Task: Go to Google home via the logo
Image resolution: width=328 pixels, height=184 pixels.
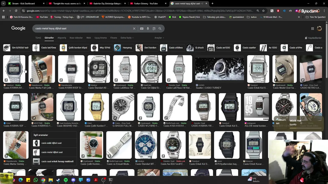Action: tap(18, 28)
